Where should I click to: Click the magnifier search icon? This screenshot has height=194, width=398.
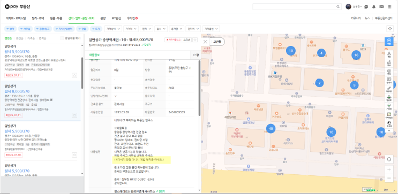338,6
